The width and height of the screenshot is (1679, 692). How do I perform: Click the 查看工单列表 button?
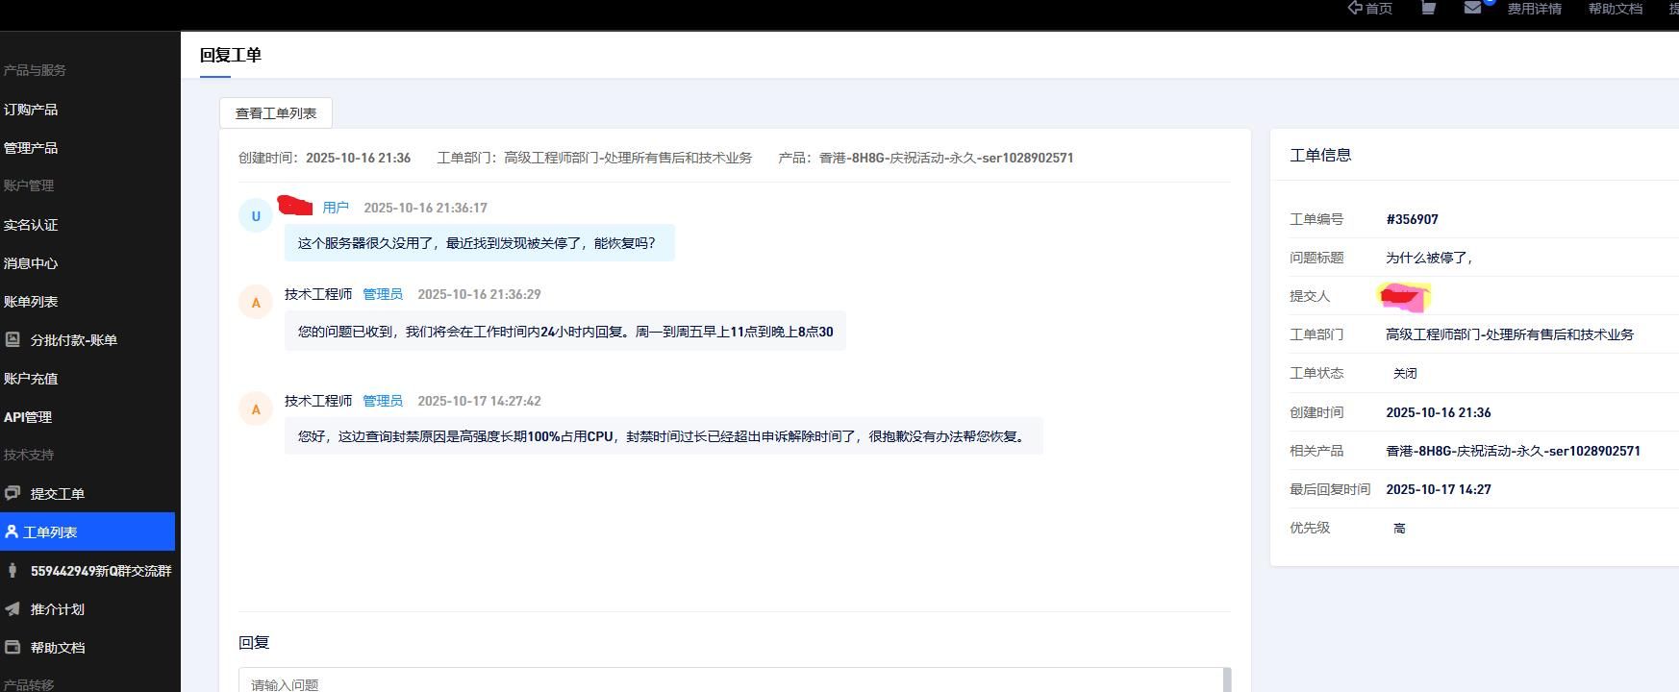(276, 113)
